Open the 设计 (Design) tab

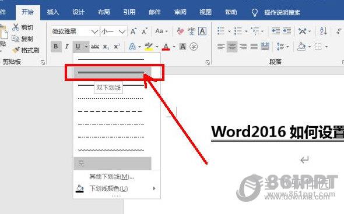[x=79, y=12]
